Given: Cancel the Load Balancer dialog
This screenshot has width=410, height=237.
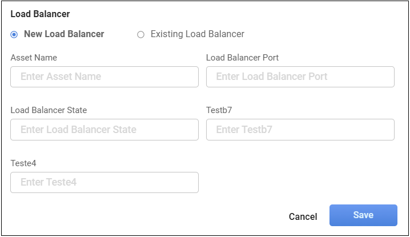Looking at the screenshot, I should [303, 216].
